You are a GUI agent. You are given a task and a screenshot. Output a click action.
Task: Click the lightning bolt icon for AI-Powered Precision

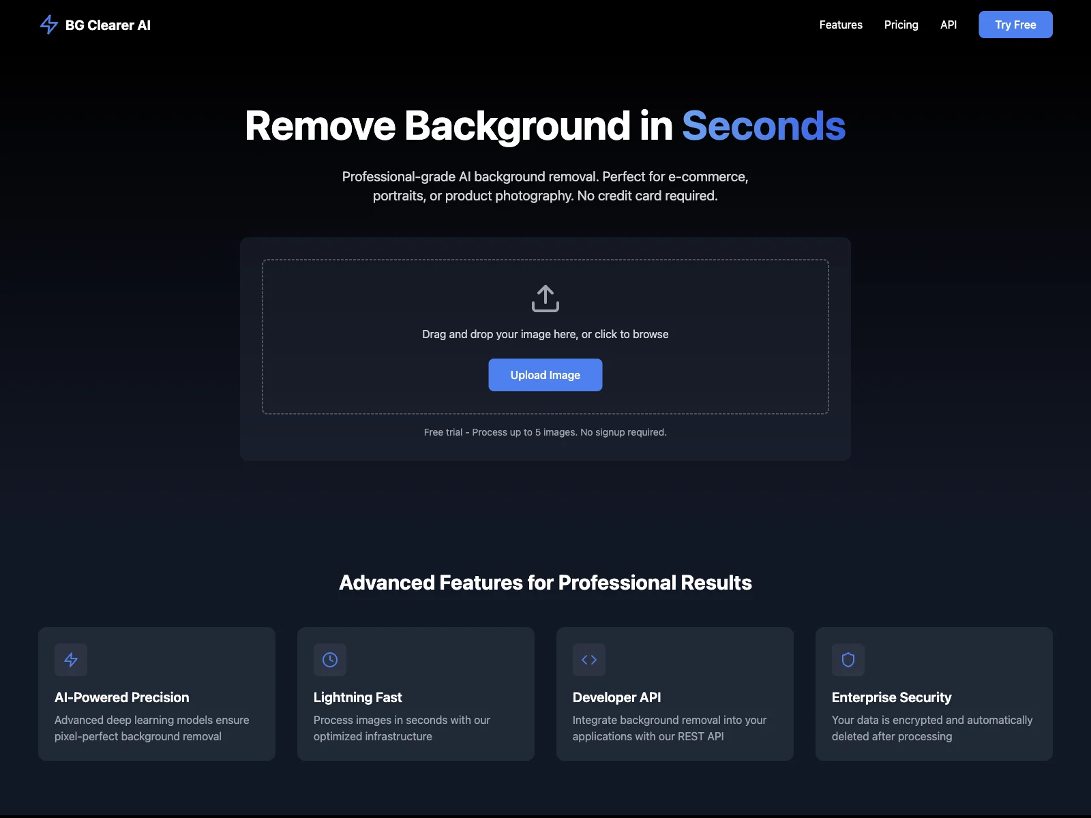click(x=71, y=660)
